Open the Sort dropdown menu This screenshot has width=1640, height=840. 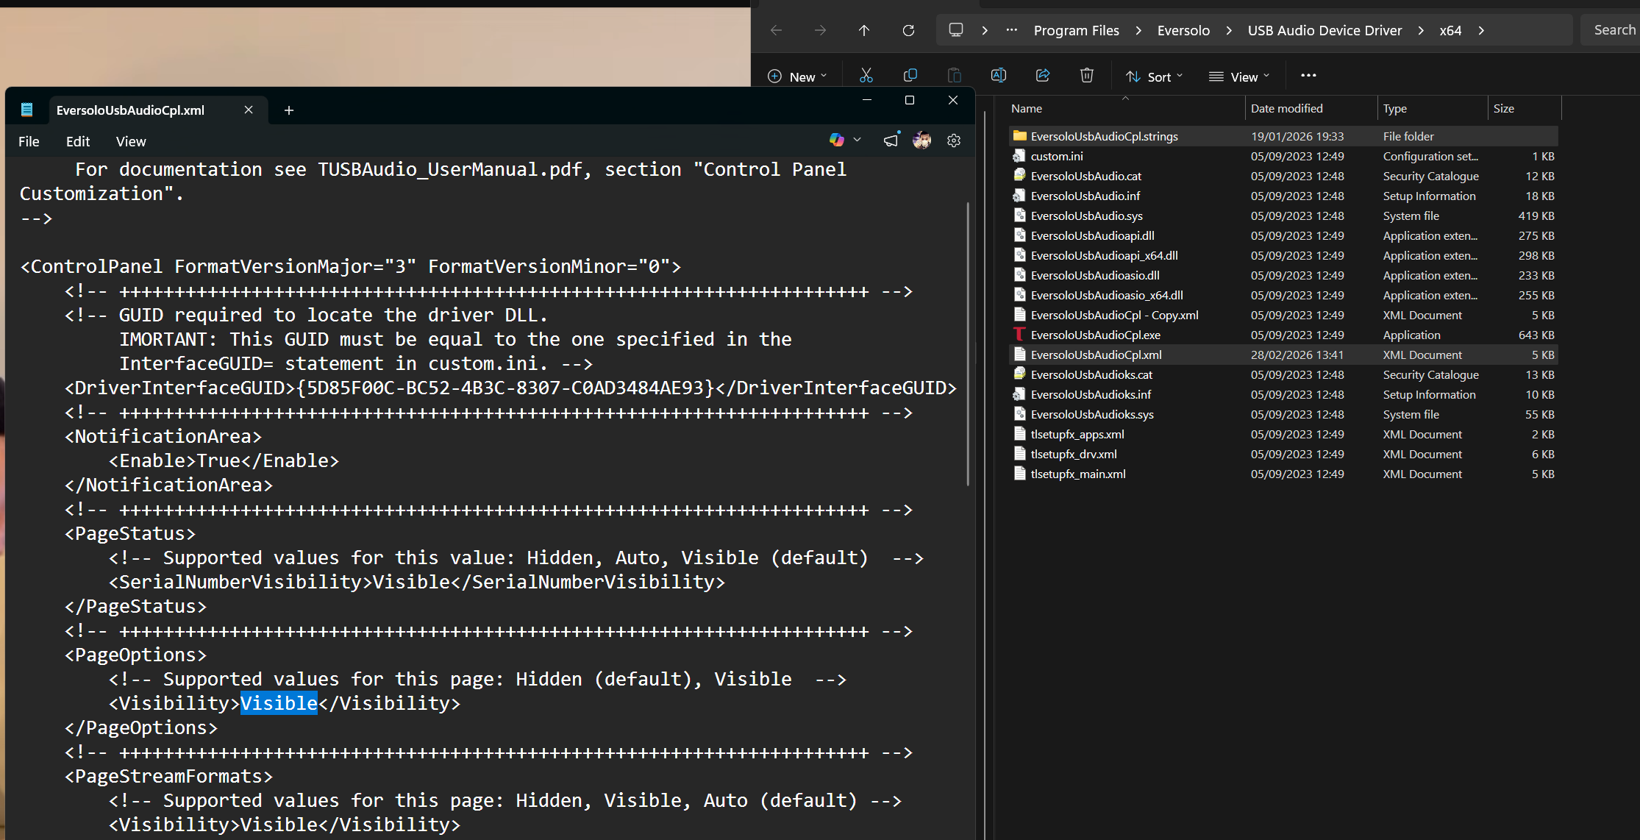[x=1155, y=76]
